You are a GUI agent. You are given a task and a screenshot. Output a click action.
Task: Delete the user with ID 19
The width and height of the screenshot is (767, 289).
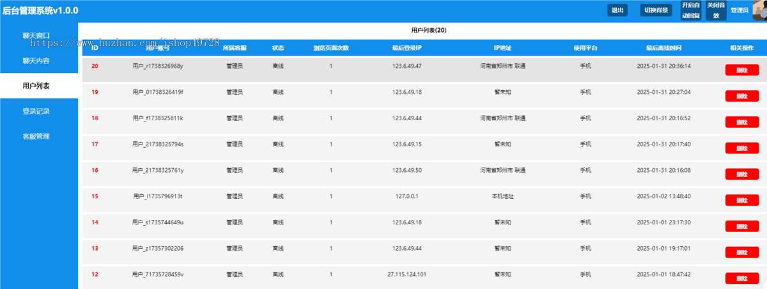point(741,96)
